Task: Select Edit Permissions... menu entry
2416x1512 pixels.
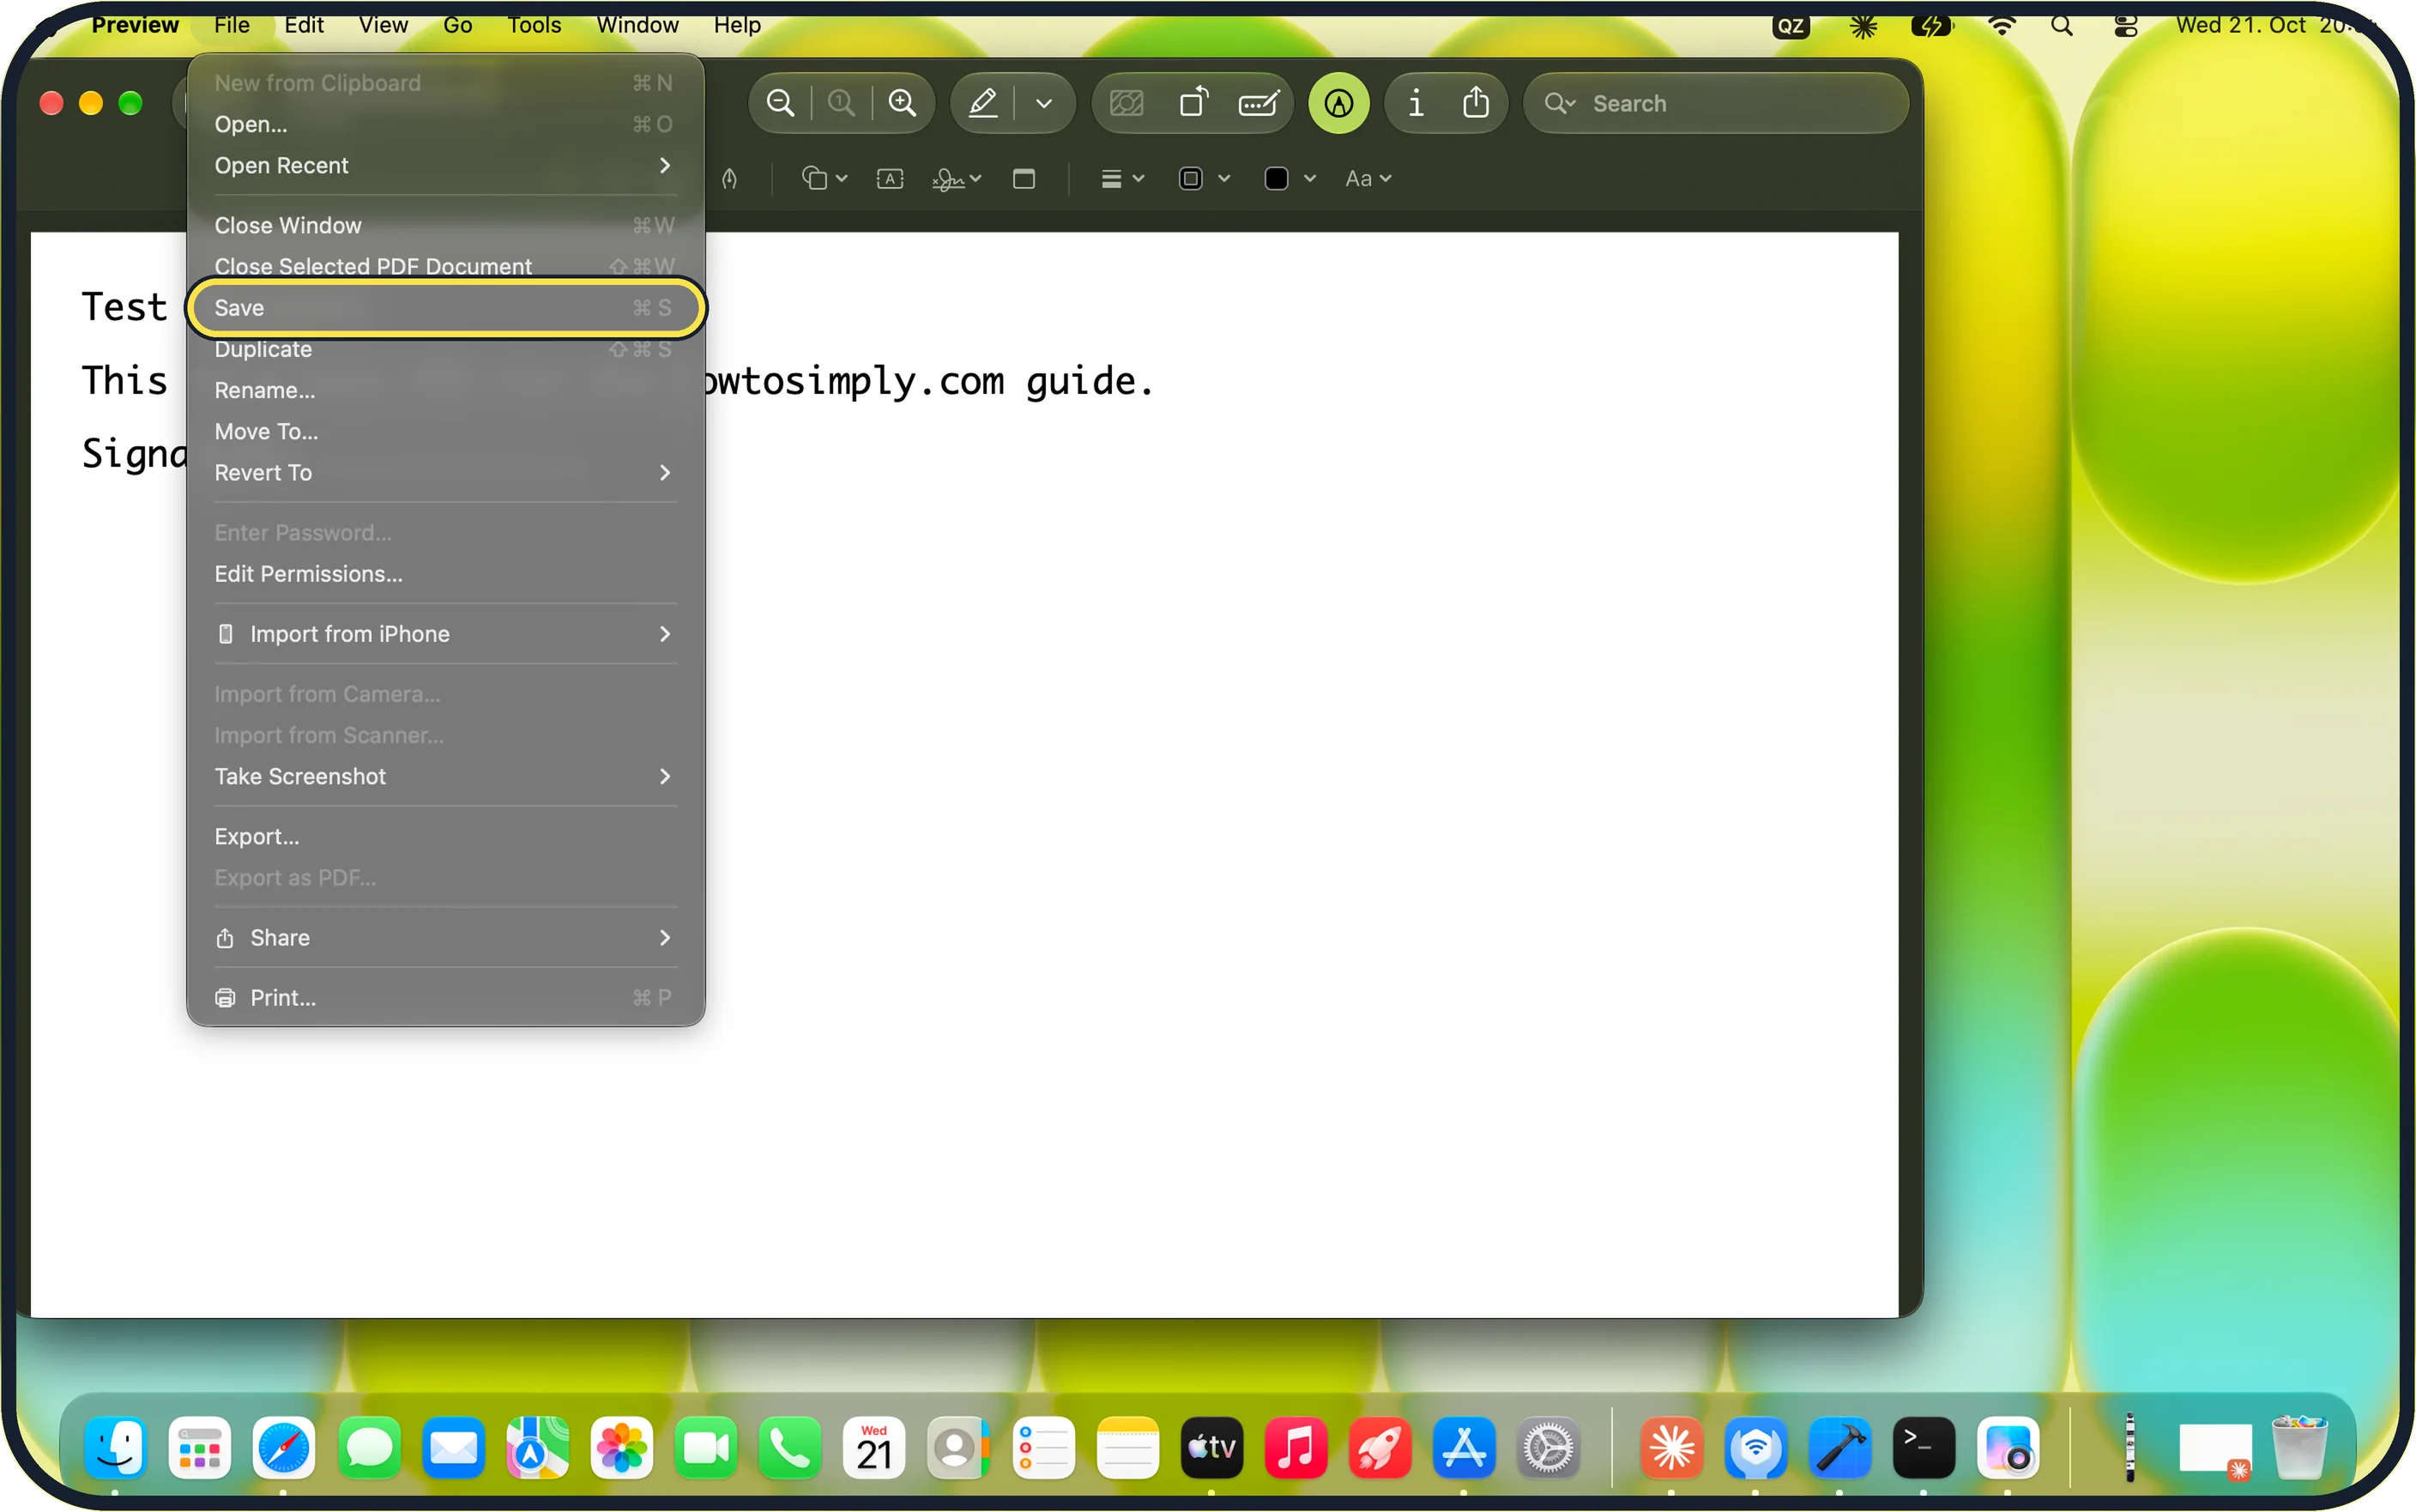Action: [x=446, y=574]
